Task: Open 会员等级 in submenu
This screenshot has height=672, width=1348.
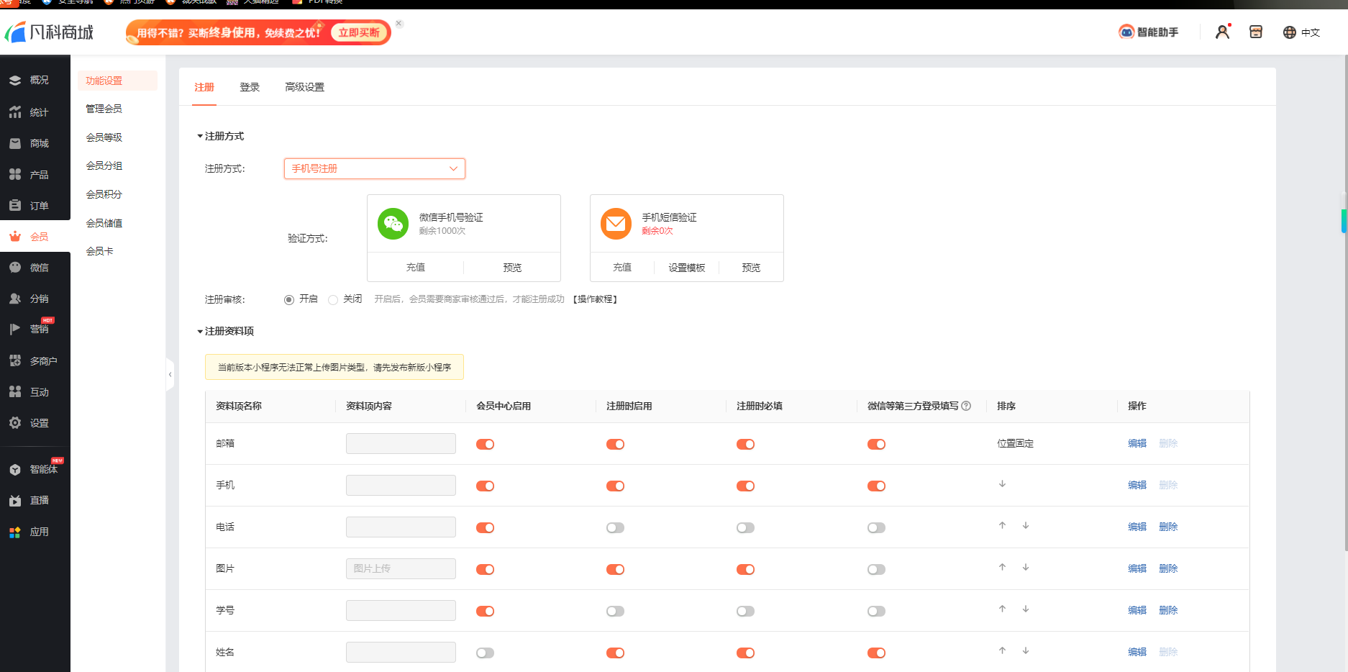Action: point(104,137)
